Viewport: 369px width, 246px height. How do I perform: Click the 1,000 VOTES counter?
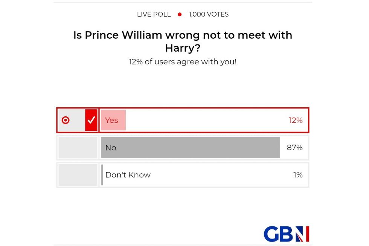click(x=208, y=14)
